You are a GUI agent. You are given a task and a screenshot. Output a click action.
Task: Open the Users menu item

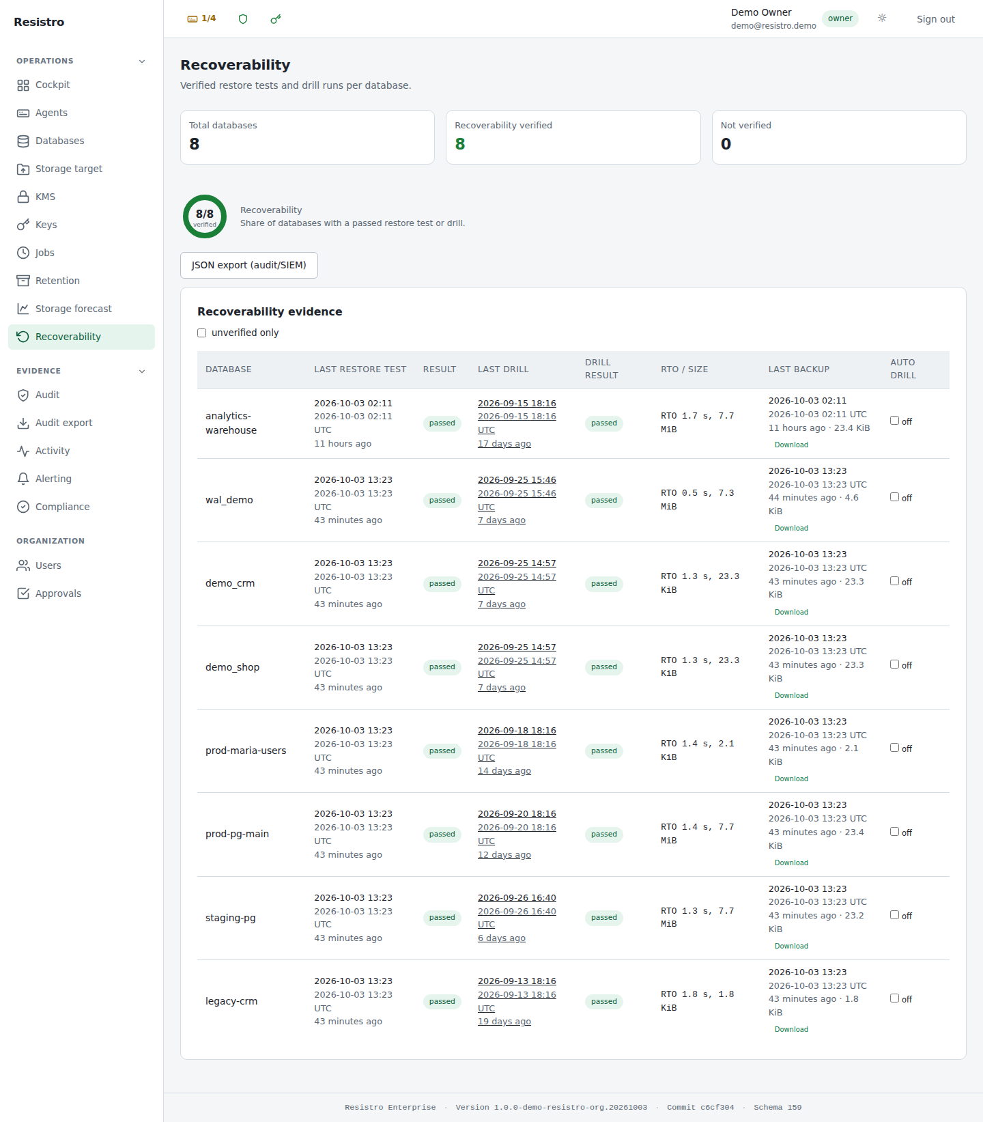pos(81,566)
